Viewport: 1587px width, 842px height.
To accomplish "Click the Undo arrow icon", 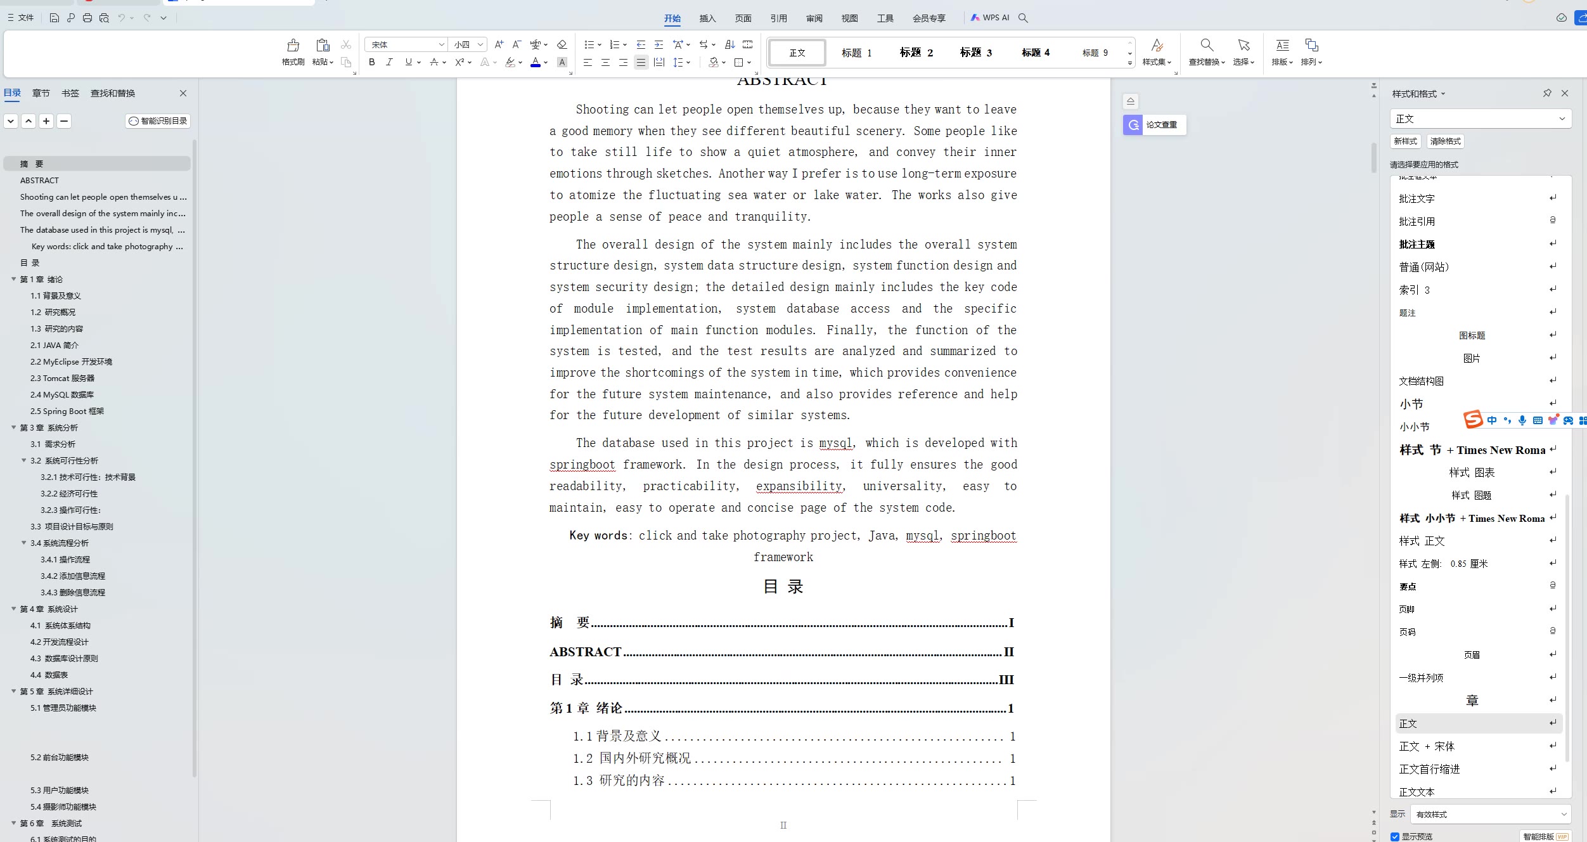I will (121, 18).
